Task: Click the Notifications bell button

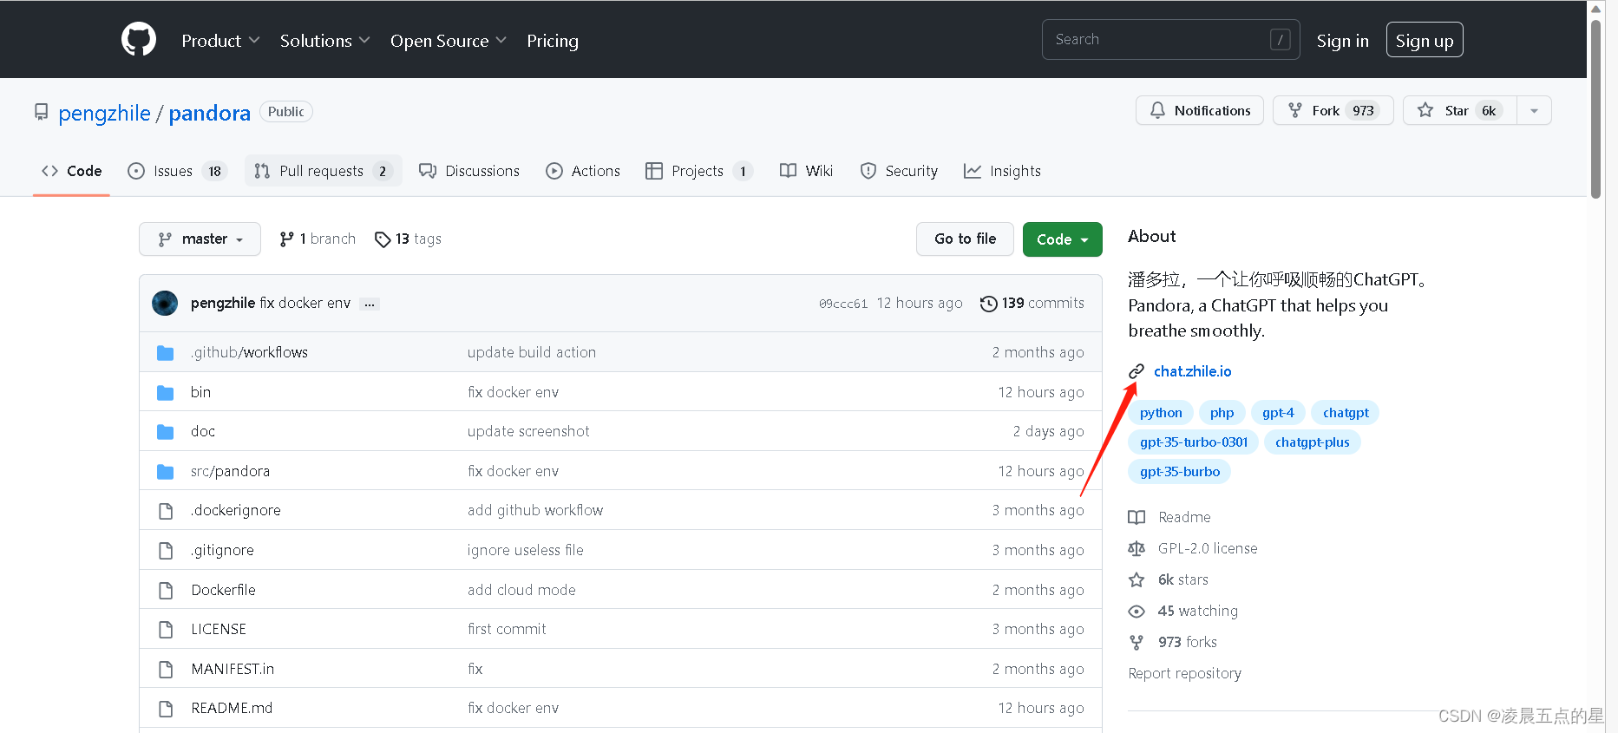Action: click(x=1200, y=110)
